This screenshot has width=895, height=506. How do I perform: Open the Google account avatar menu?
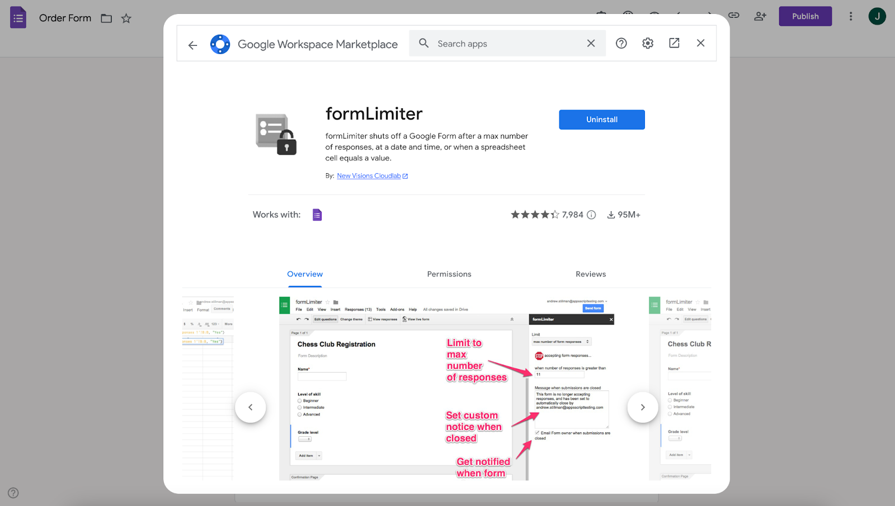877,16
